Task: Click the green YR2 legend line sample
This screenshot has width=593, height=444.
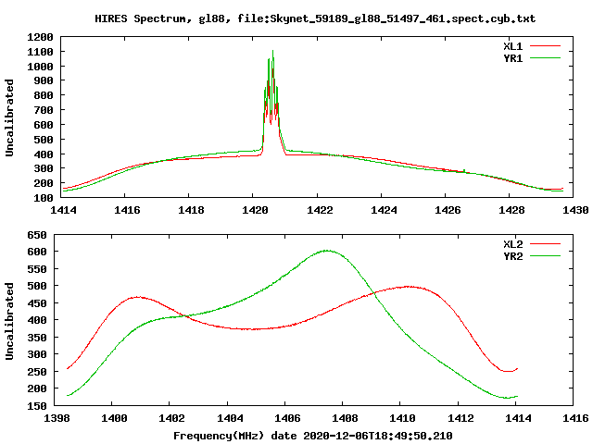Action: [x=545, y=256]
